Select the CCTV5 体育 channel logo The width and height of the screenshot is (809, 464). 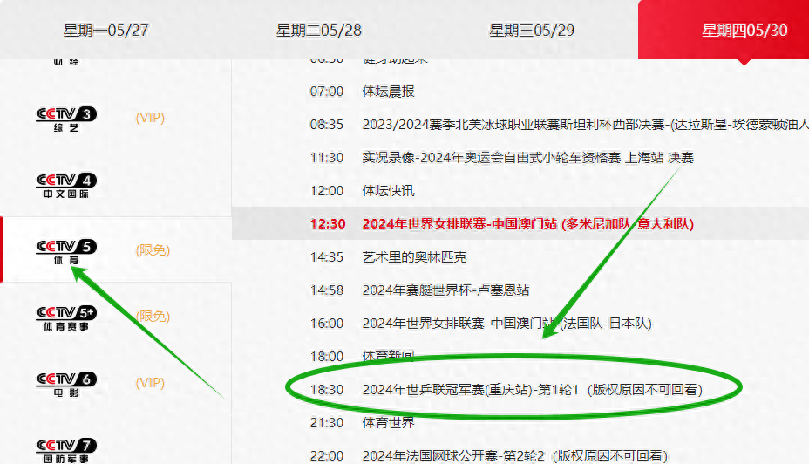click(x=66, y=252)
